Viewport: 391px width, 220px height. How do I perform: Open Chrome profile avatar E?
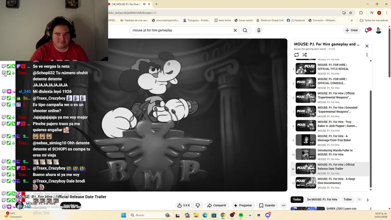click(x=379, y=13)
